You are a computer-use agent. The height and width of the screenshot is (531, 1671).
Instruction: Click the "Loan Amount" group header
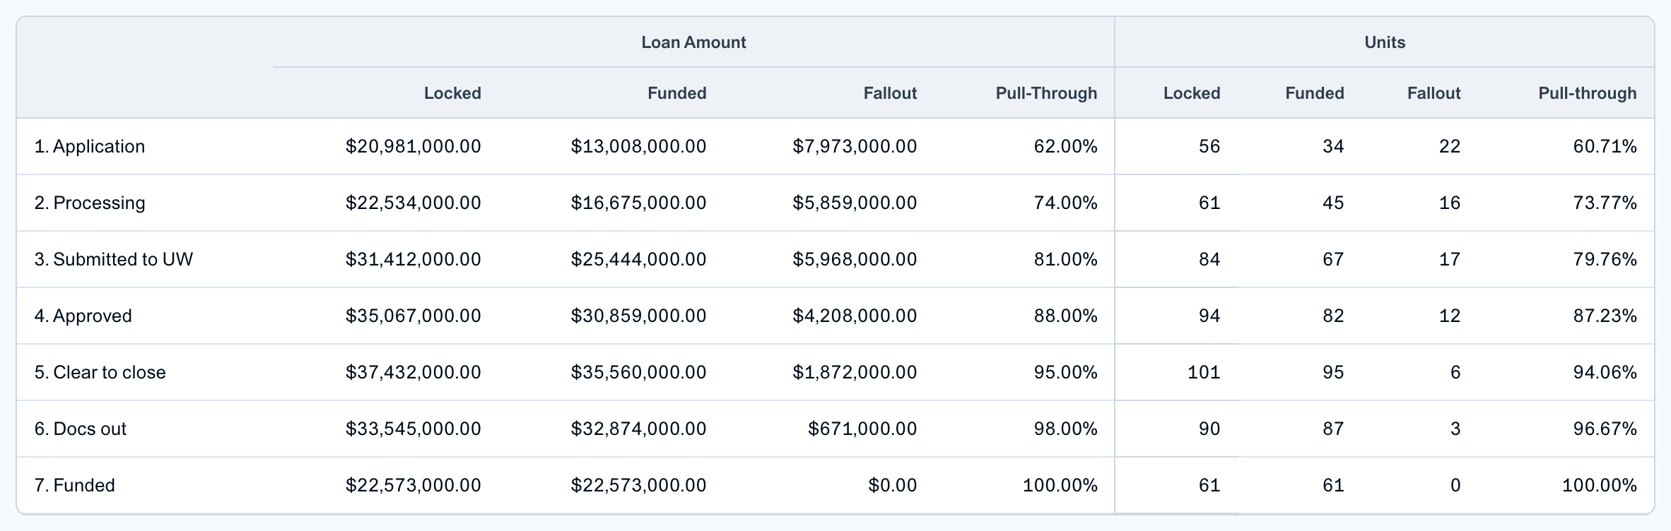pyautogui.click(x=693, y=42)
